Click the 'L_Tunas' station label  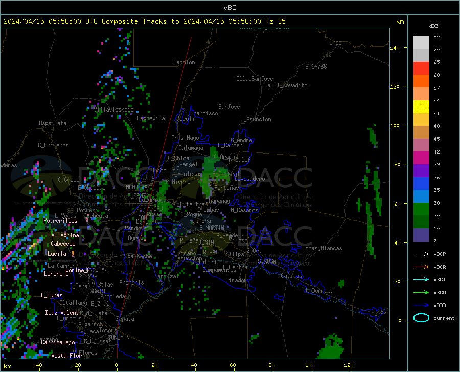click(x=52, y=295)
